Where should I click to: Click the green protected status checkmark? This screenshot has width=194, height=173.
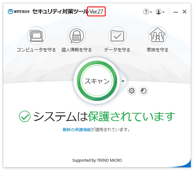point(25,116)
